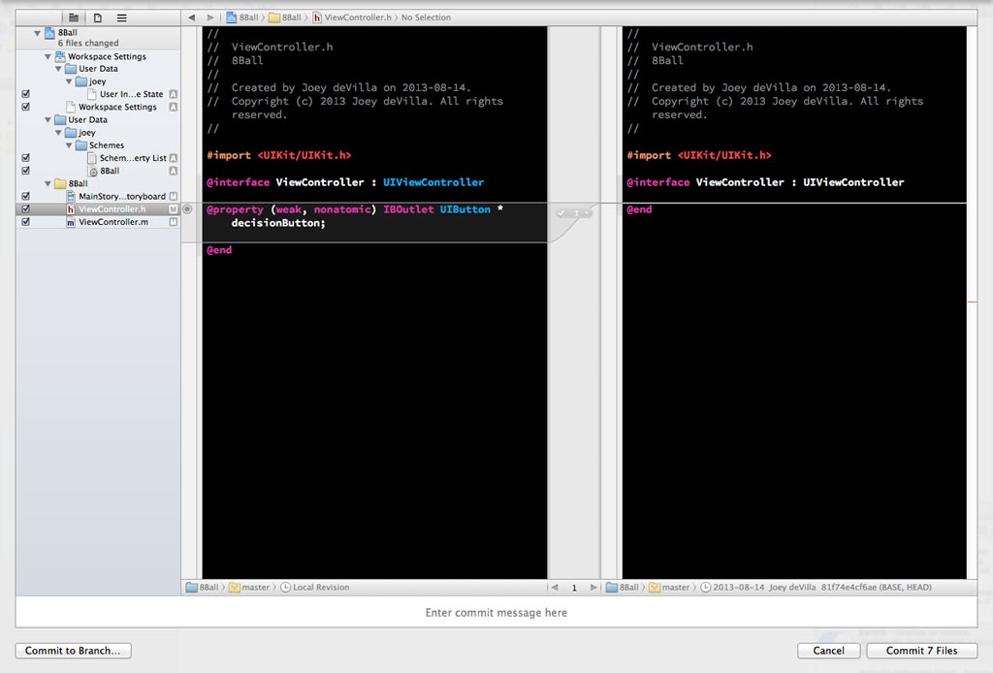The height and width of the screenshot is (673, 993).
Task: Click the @end line in the right pane
Action: 639,209
